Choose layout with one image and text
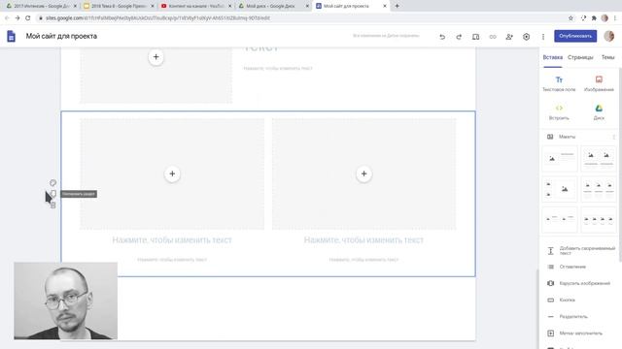Image resolution: width=622 pixels, height=349 pixels. 560,159
